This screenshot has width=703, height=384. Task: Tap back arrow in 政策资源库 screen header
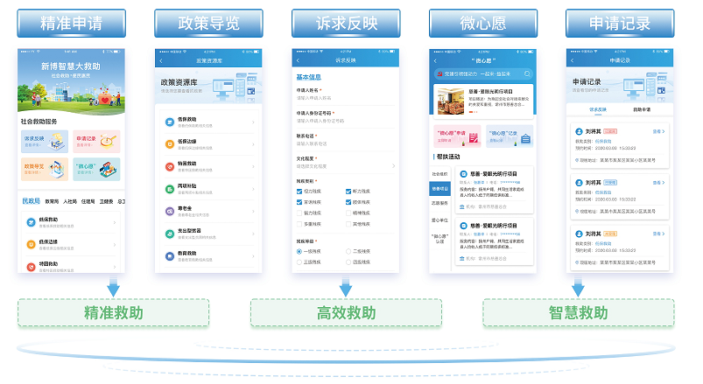click(161, 60)
